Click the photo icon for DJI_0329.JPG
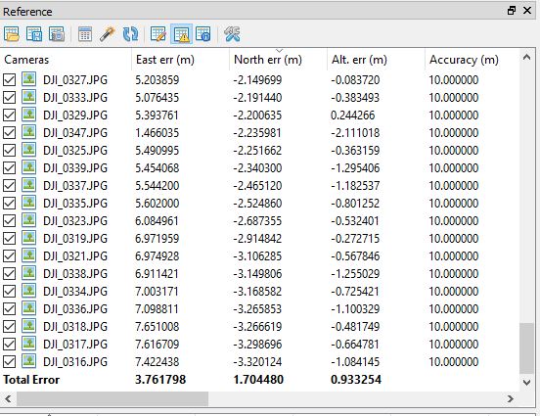Viewport: 540px width, 416px height. coord(29,115)
